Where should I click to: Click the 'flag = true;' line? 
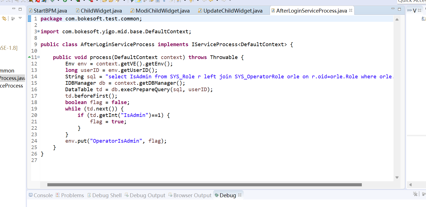tap(108, 121)
